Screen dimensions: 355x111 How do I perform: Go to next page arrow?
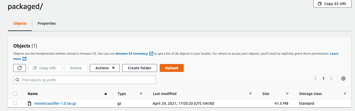pyautogui.click(x=331, y=78)
